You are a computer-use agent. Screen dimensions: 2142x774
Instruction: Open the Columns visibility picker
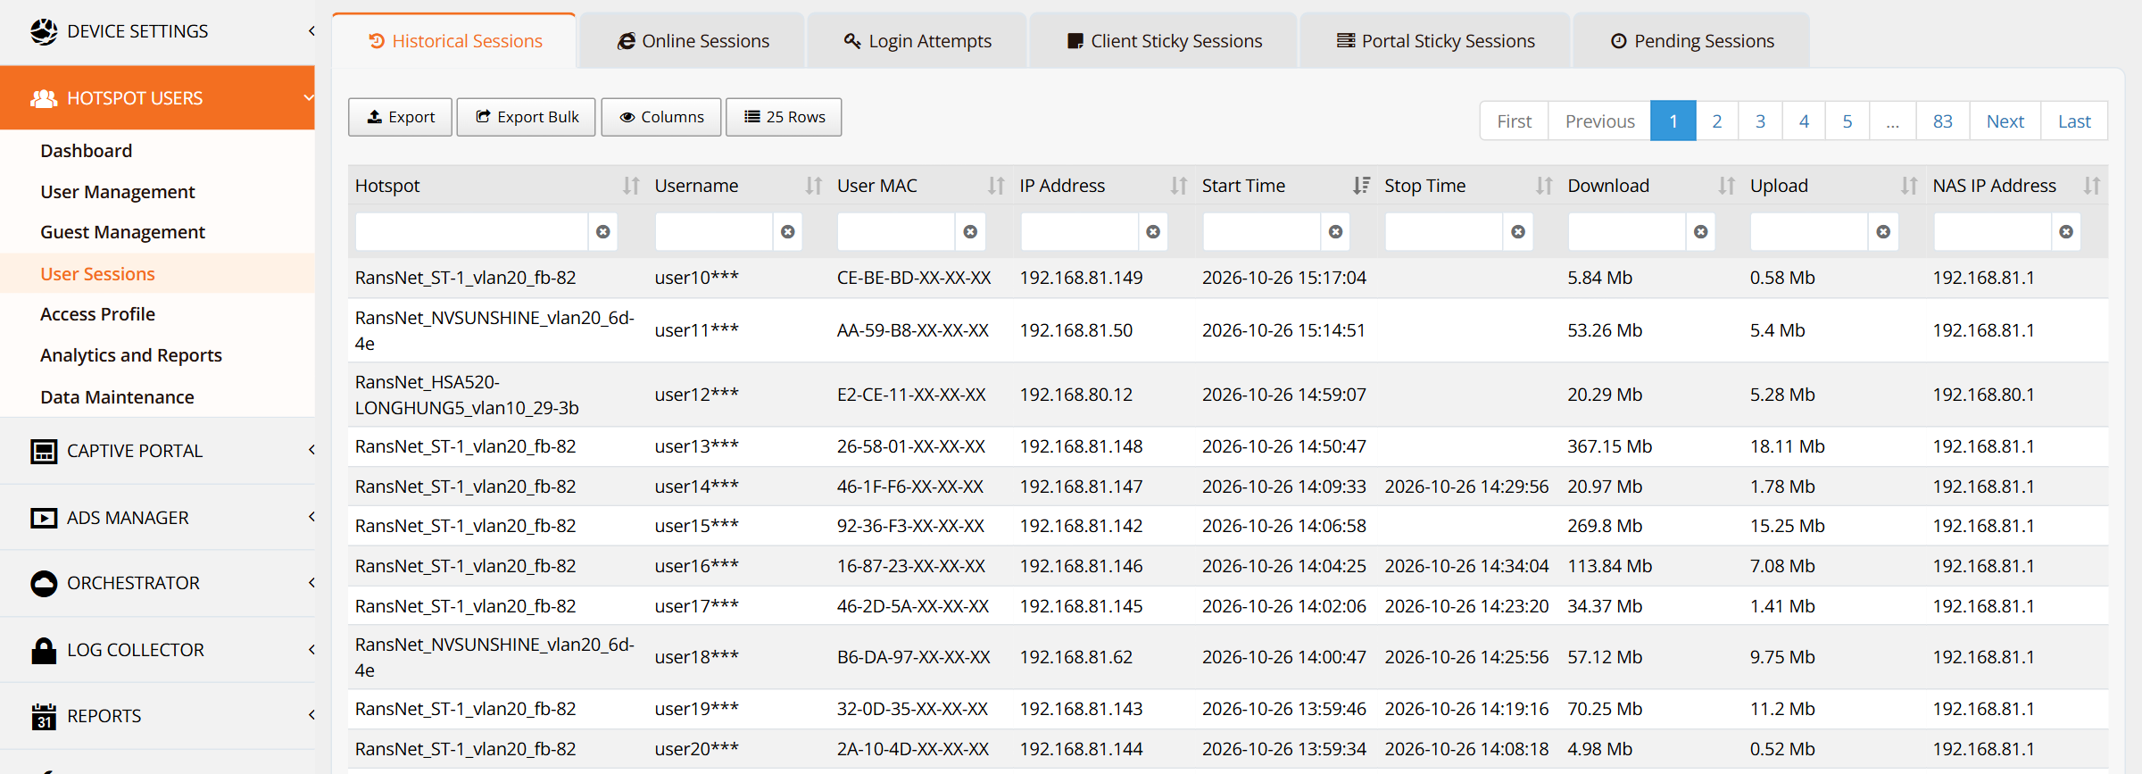tap(661, 117)
